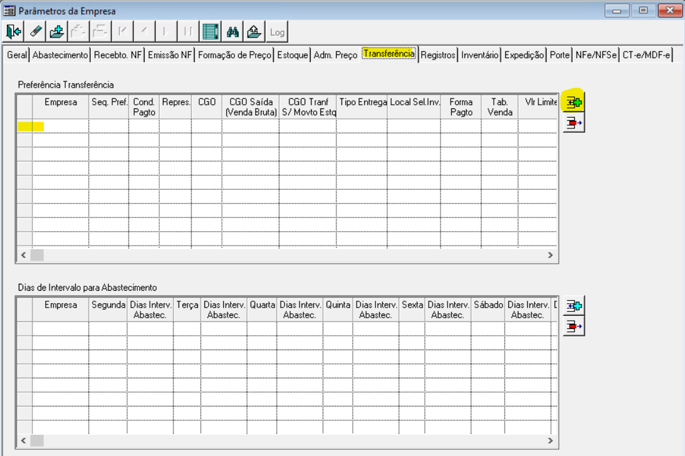Image resolution: width=685 pixels, height=456 pixels.
Task: Open the Adm. Preço tab
Action: (x=335, y=55)
